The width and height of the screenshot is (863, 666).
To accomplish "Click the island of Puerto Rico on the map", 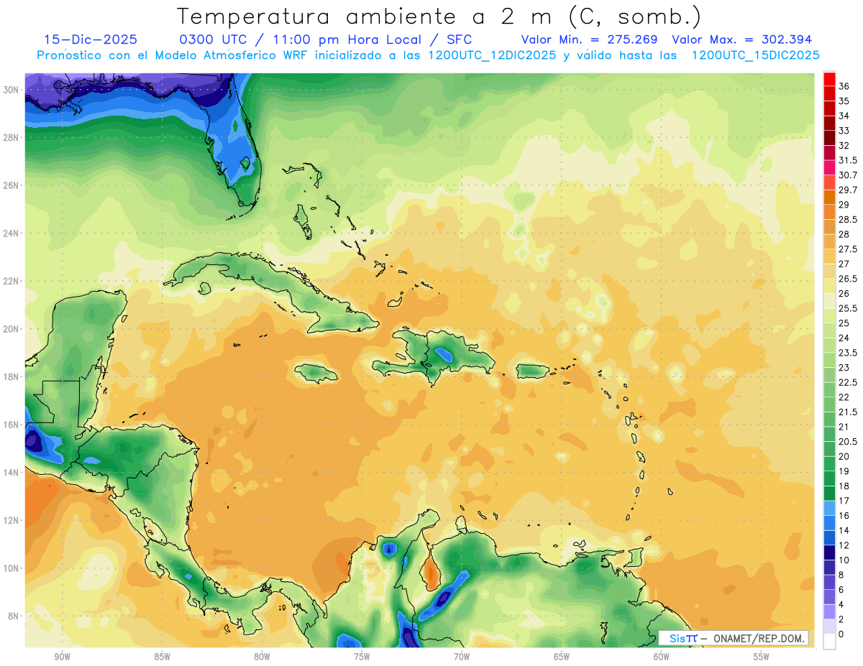I will pyautogui.click(x=534, y=371).
